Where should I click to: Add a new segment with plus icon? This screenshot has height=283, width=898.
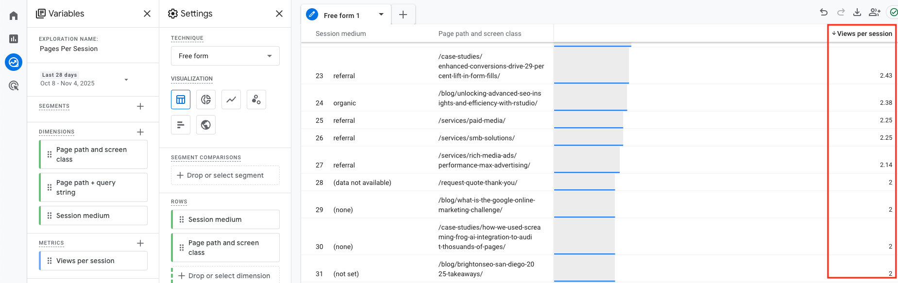pos(140,106)
